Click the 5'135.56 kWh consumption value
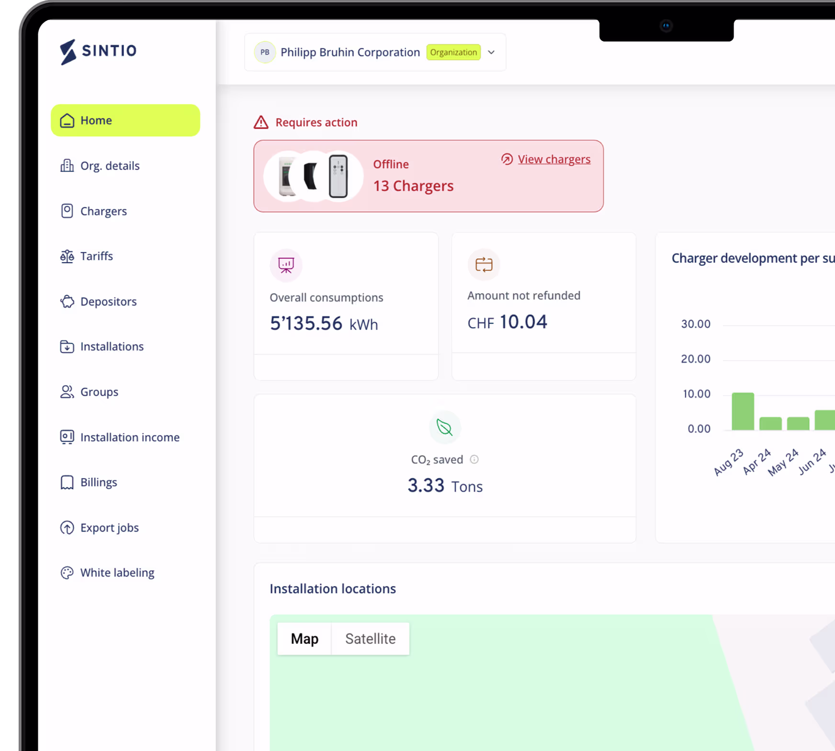The image size is (835, 751). click(x=324, y=324)
